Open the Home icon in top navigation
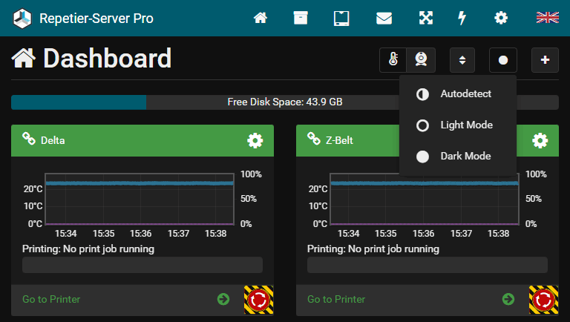Screen dimensions: 570x322 click(x=261, y=18)
